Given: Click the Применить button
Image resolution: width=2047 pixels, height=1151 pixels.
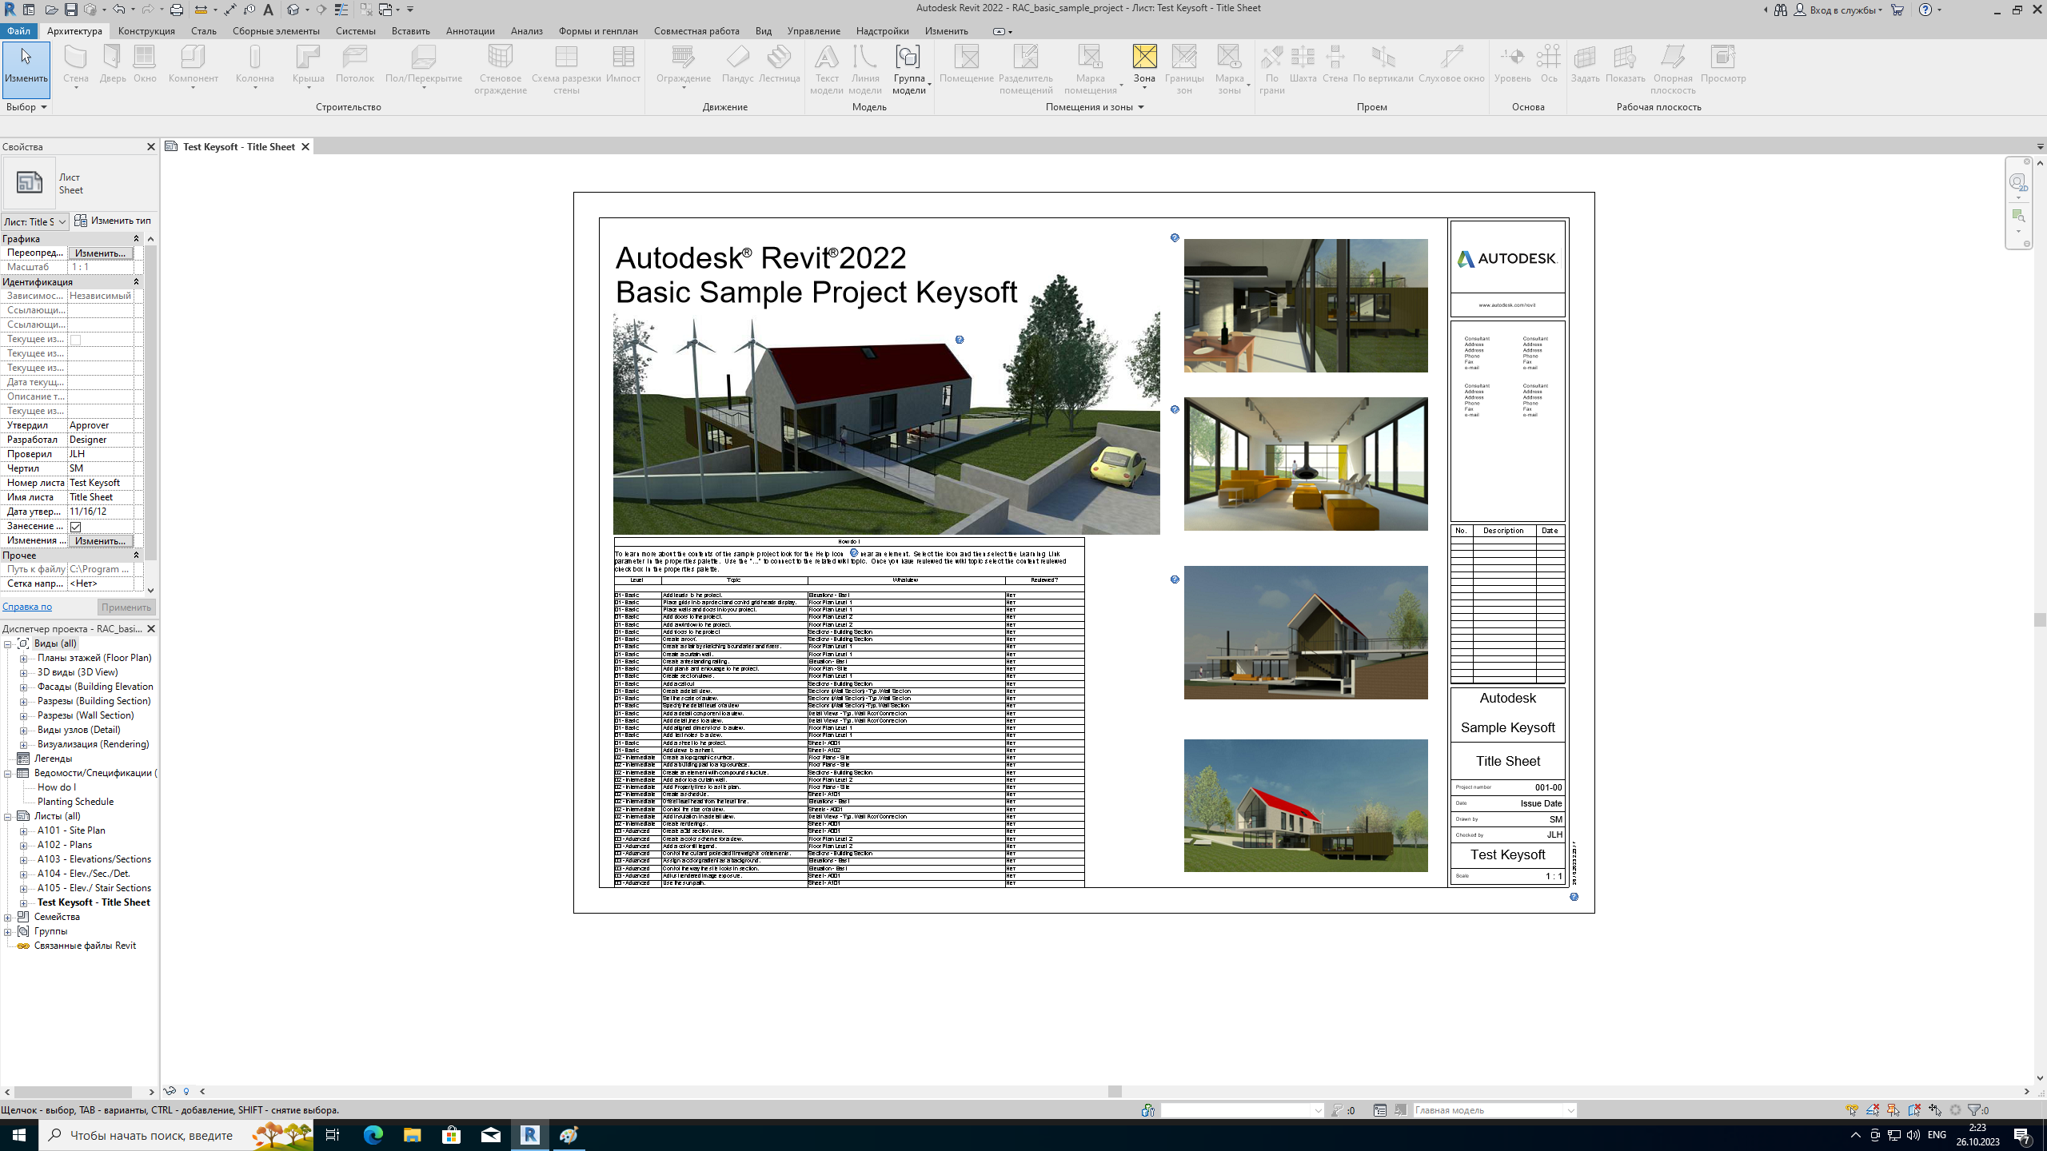Looking at the screenshot, I should point(126,607).
